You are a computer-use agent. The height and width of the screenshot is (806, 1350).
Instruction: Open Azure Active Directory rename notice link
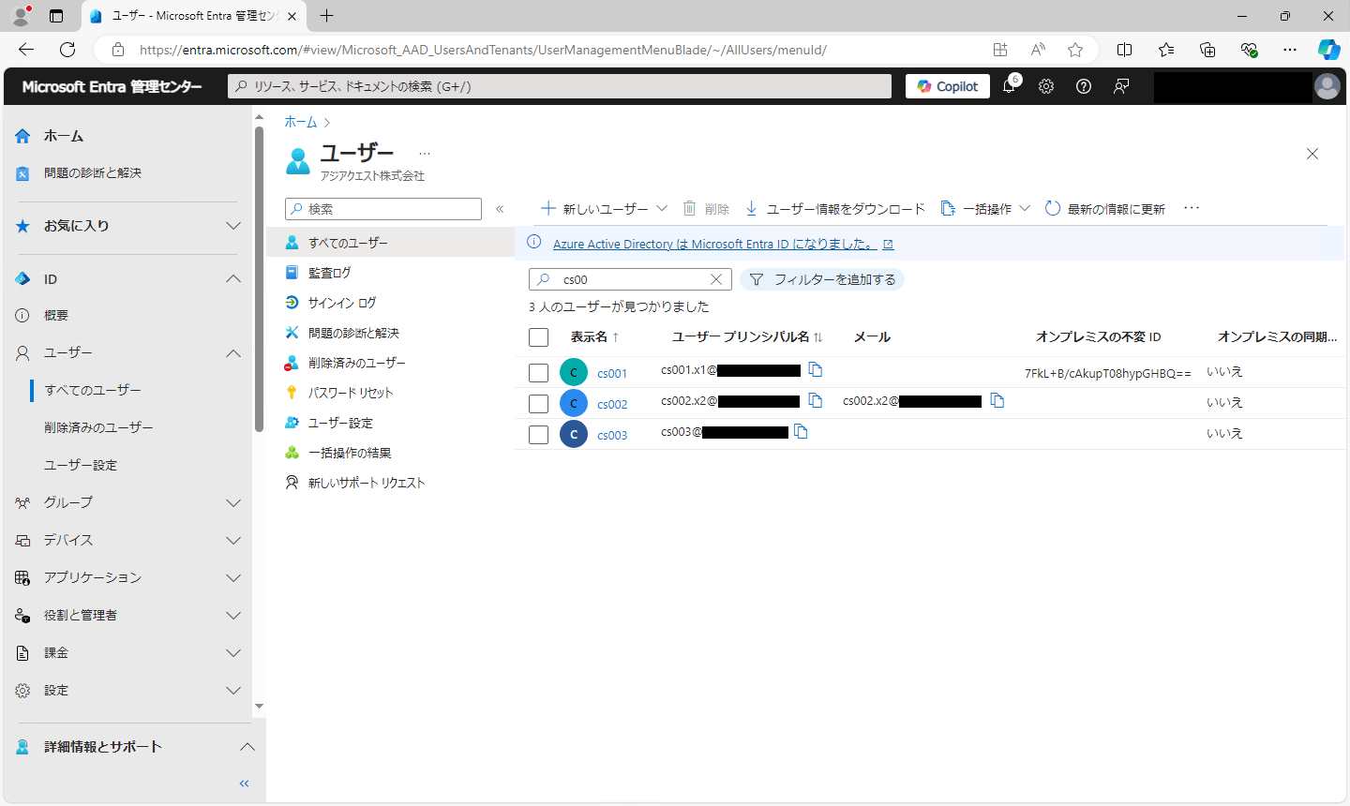(x=723, y=244)
